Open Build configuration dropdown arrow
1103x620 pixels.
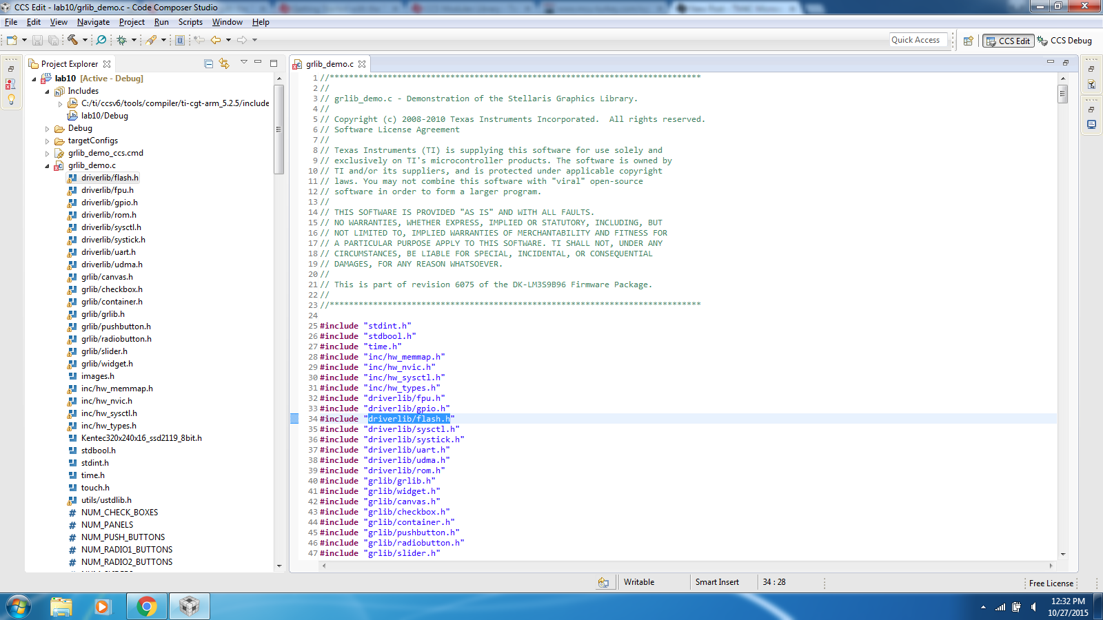[85, 40]
